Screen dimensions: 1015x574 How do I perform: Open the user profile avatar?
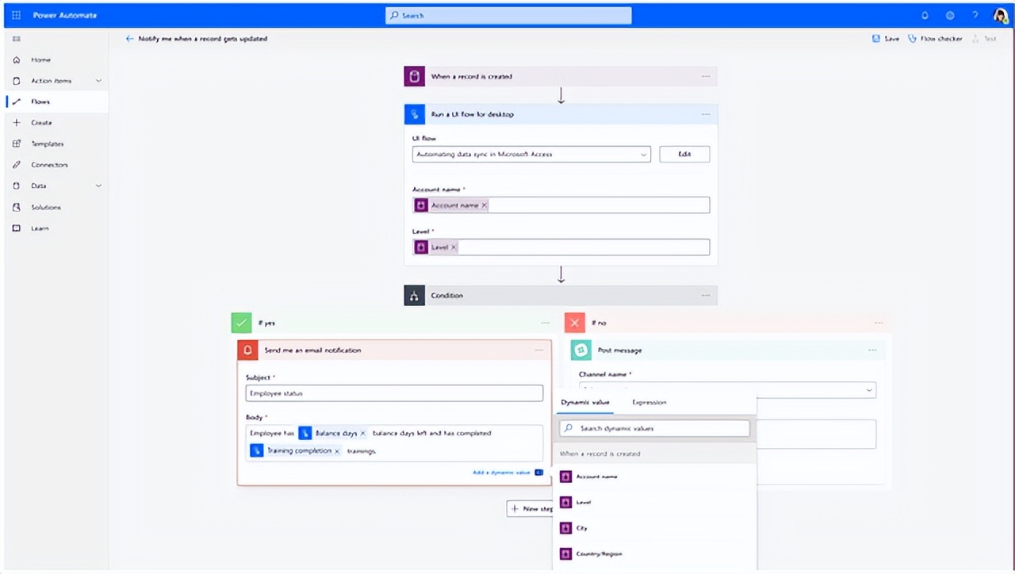tap(1001, 15)
